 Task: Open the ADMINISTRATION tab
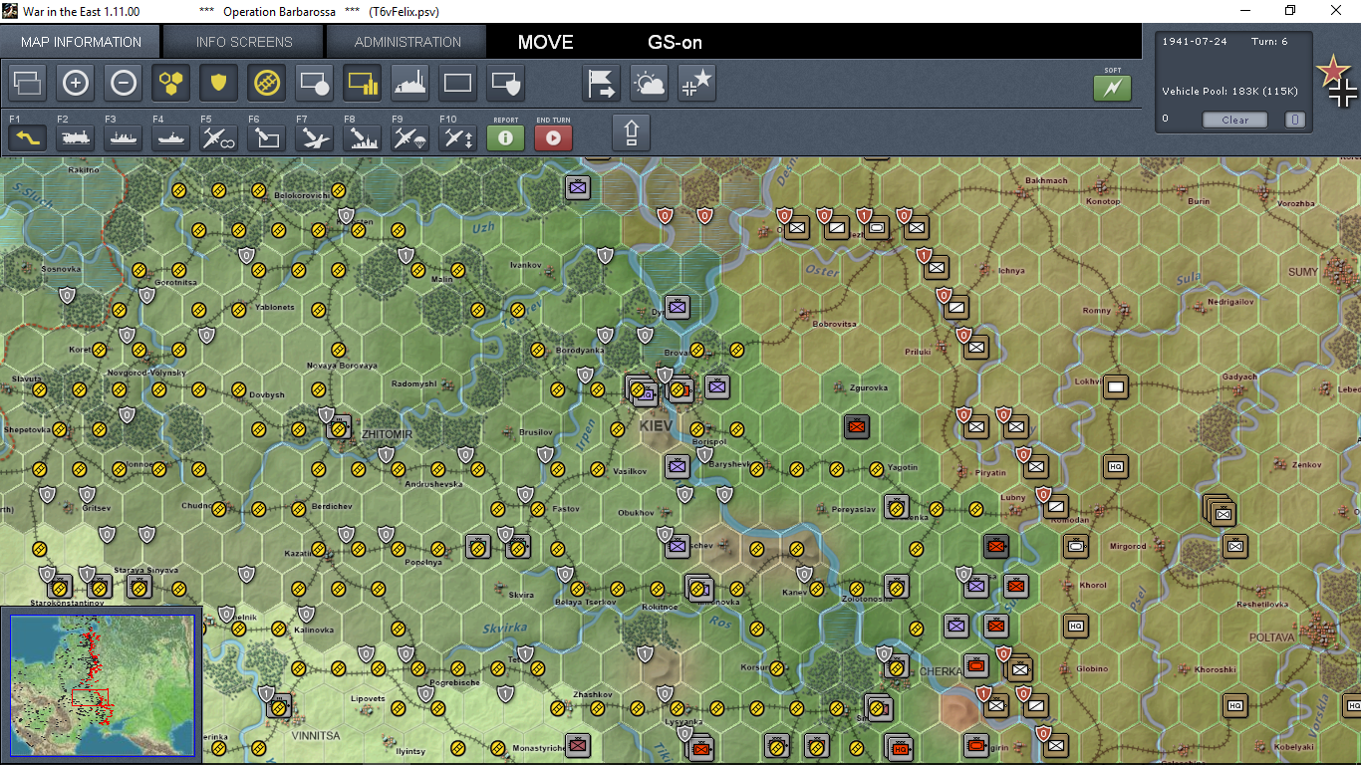[408, 42]
